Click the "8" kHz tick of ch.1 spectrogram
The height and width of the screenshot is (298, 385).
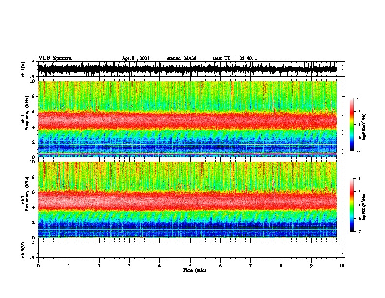click(34, 96)
